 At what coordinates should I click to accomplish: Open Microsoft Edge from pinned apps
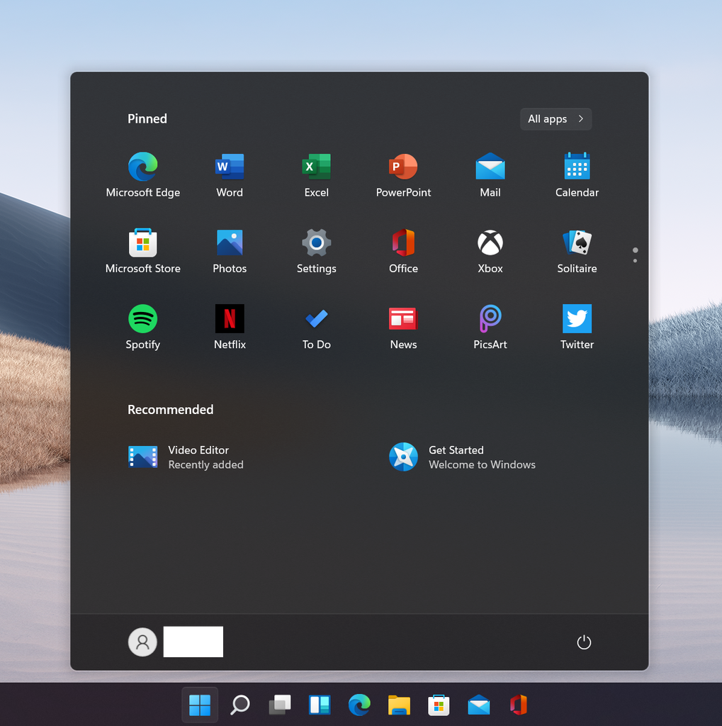pyautogui.click(x=142, y=174)
